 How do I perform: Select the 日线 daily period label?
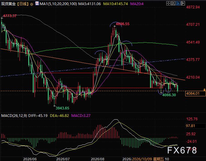tap(23, 4)
